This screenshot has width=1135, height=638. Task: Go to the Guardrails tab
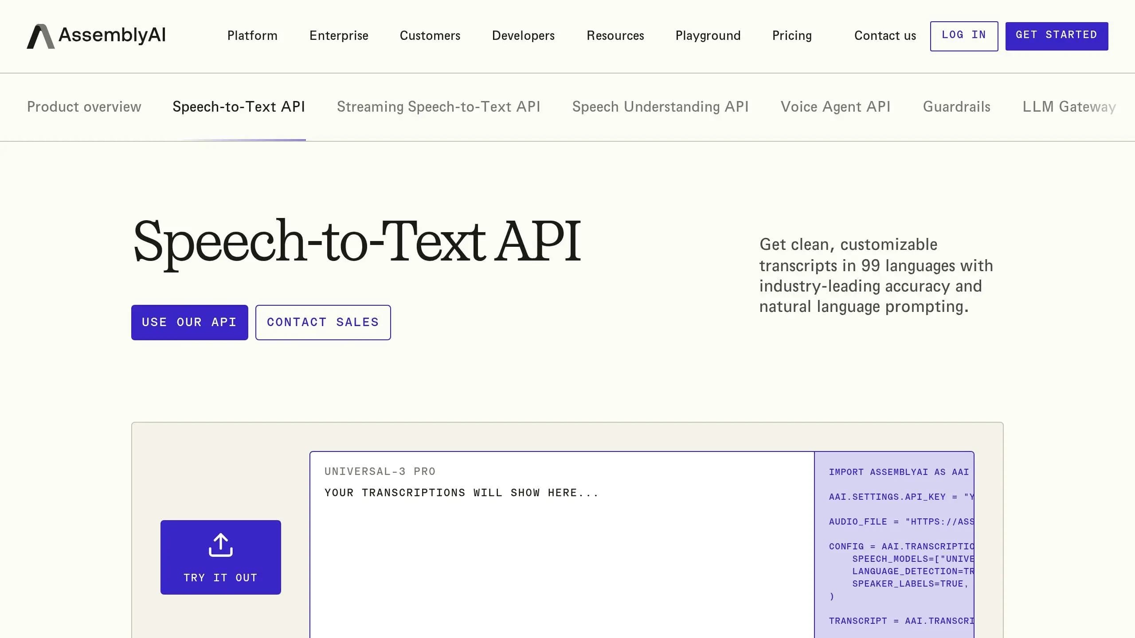(x=957, y=107)
